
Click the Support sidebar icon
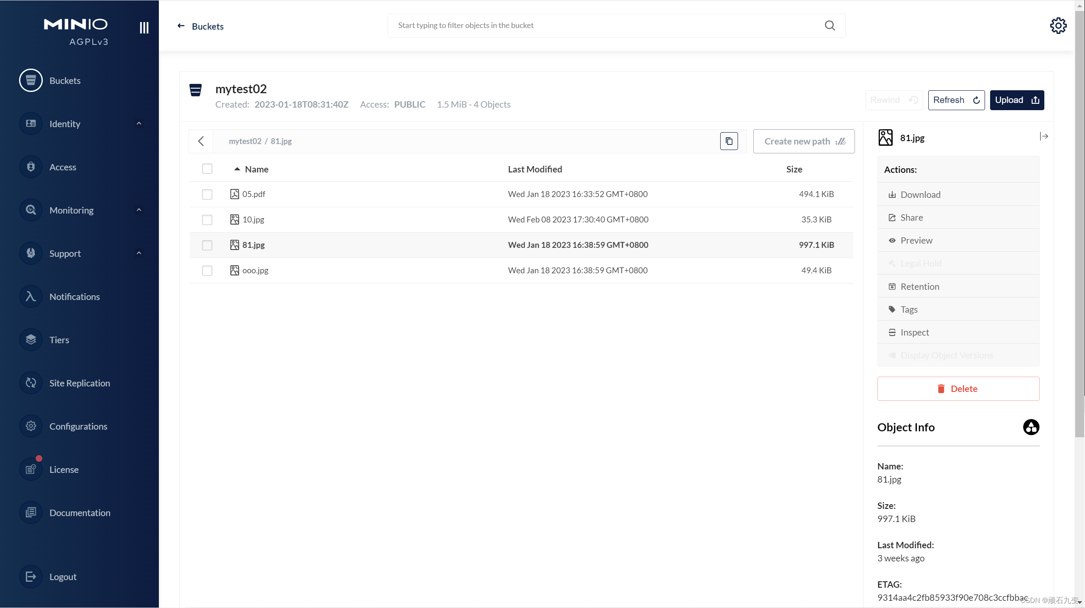coord(31,253)
